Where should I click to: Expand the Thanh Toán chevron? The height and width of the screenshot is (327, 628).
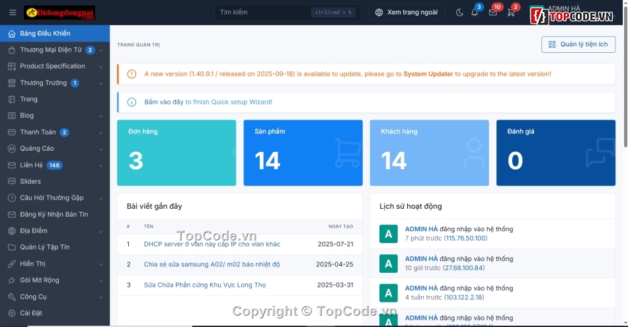pos(101,133)
